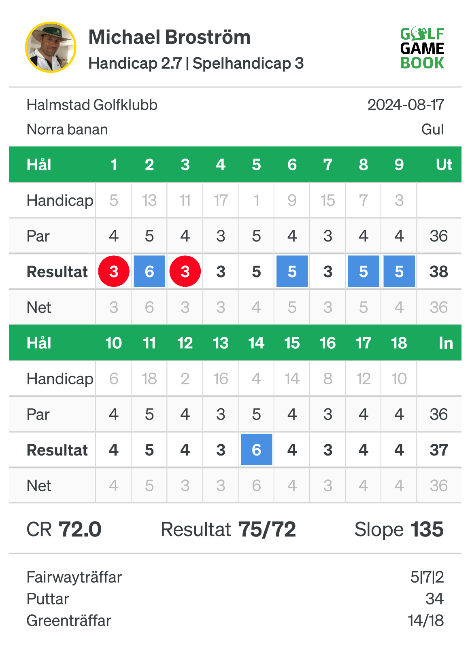The height and width of the screenshot is (653, 470).
Task: Tap the blue bogey score on hole 8
Action: 364,271
